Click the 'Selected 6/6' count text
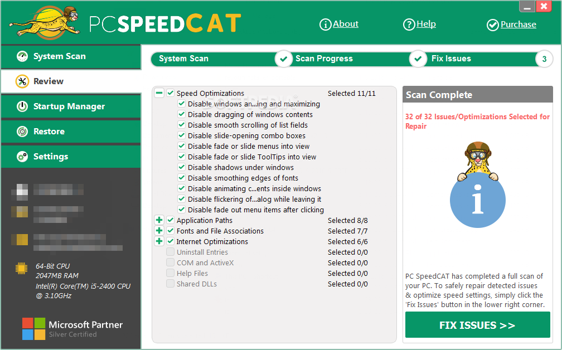 click(348, 241)
